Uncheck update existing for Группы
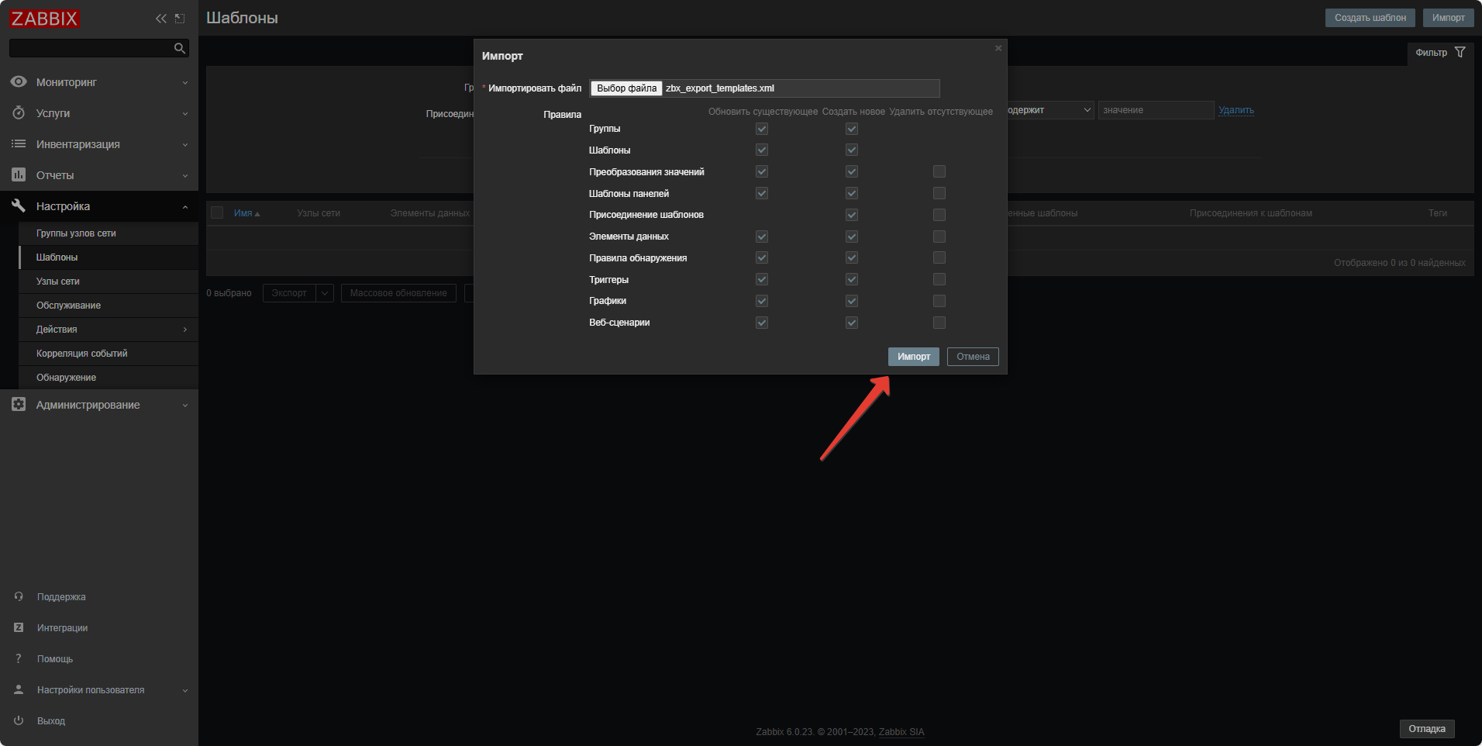This screenshot has width=1482, height=746. (x=762, y=129)
